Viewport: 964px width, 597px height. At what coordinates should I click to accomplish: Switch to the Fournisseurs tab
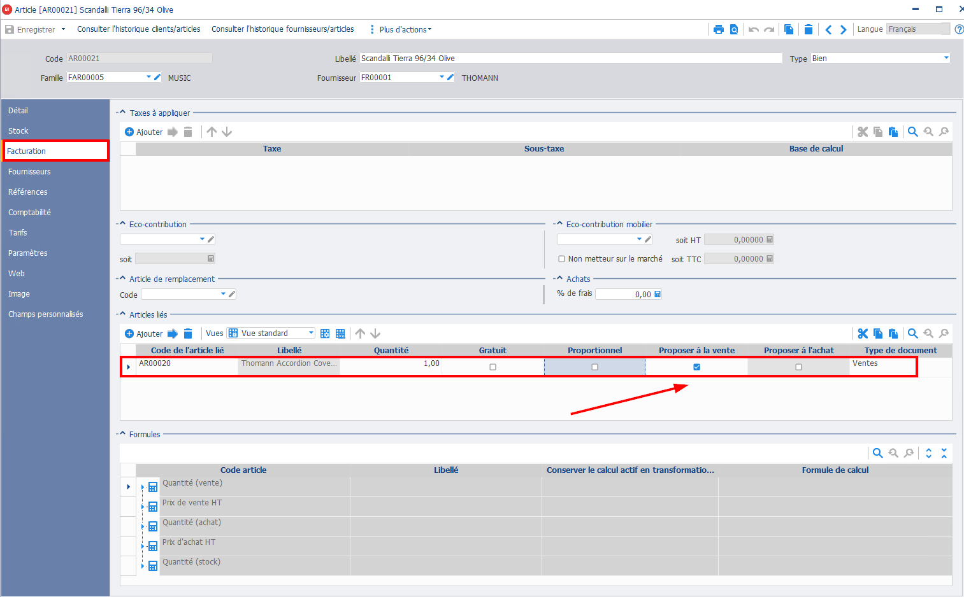[55, 171]
